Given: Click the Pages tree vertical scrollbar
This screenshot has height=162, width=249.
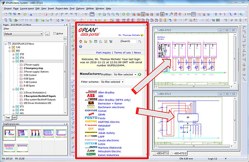Looking at the screenshot, I should click(65, 72).
